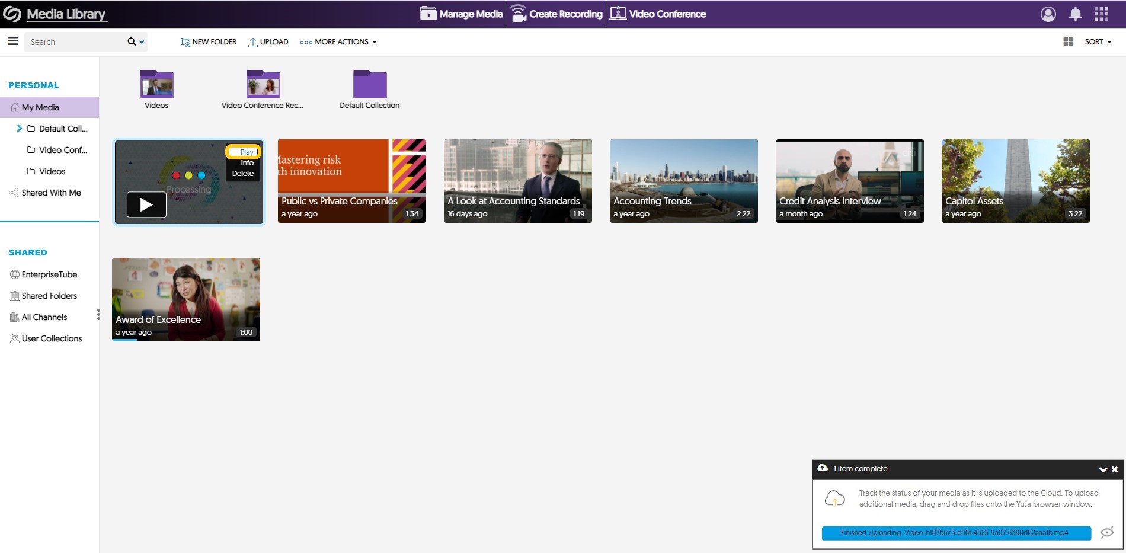Close the upload status panel
The height and width of the screenshot is (553, 1126).
pos(1115,469)
